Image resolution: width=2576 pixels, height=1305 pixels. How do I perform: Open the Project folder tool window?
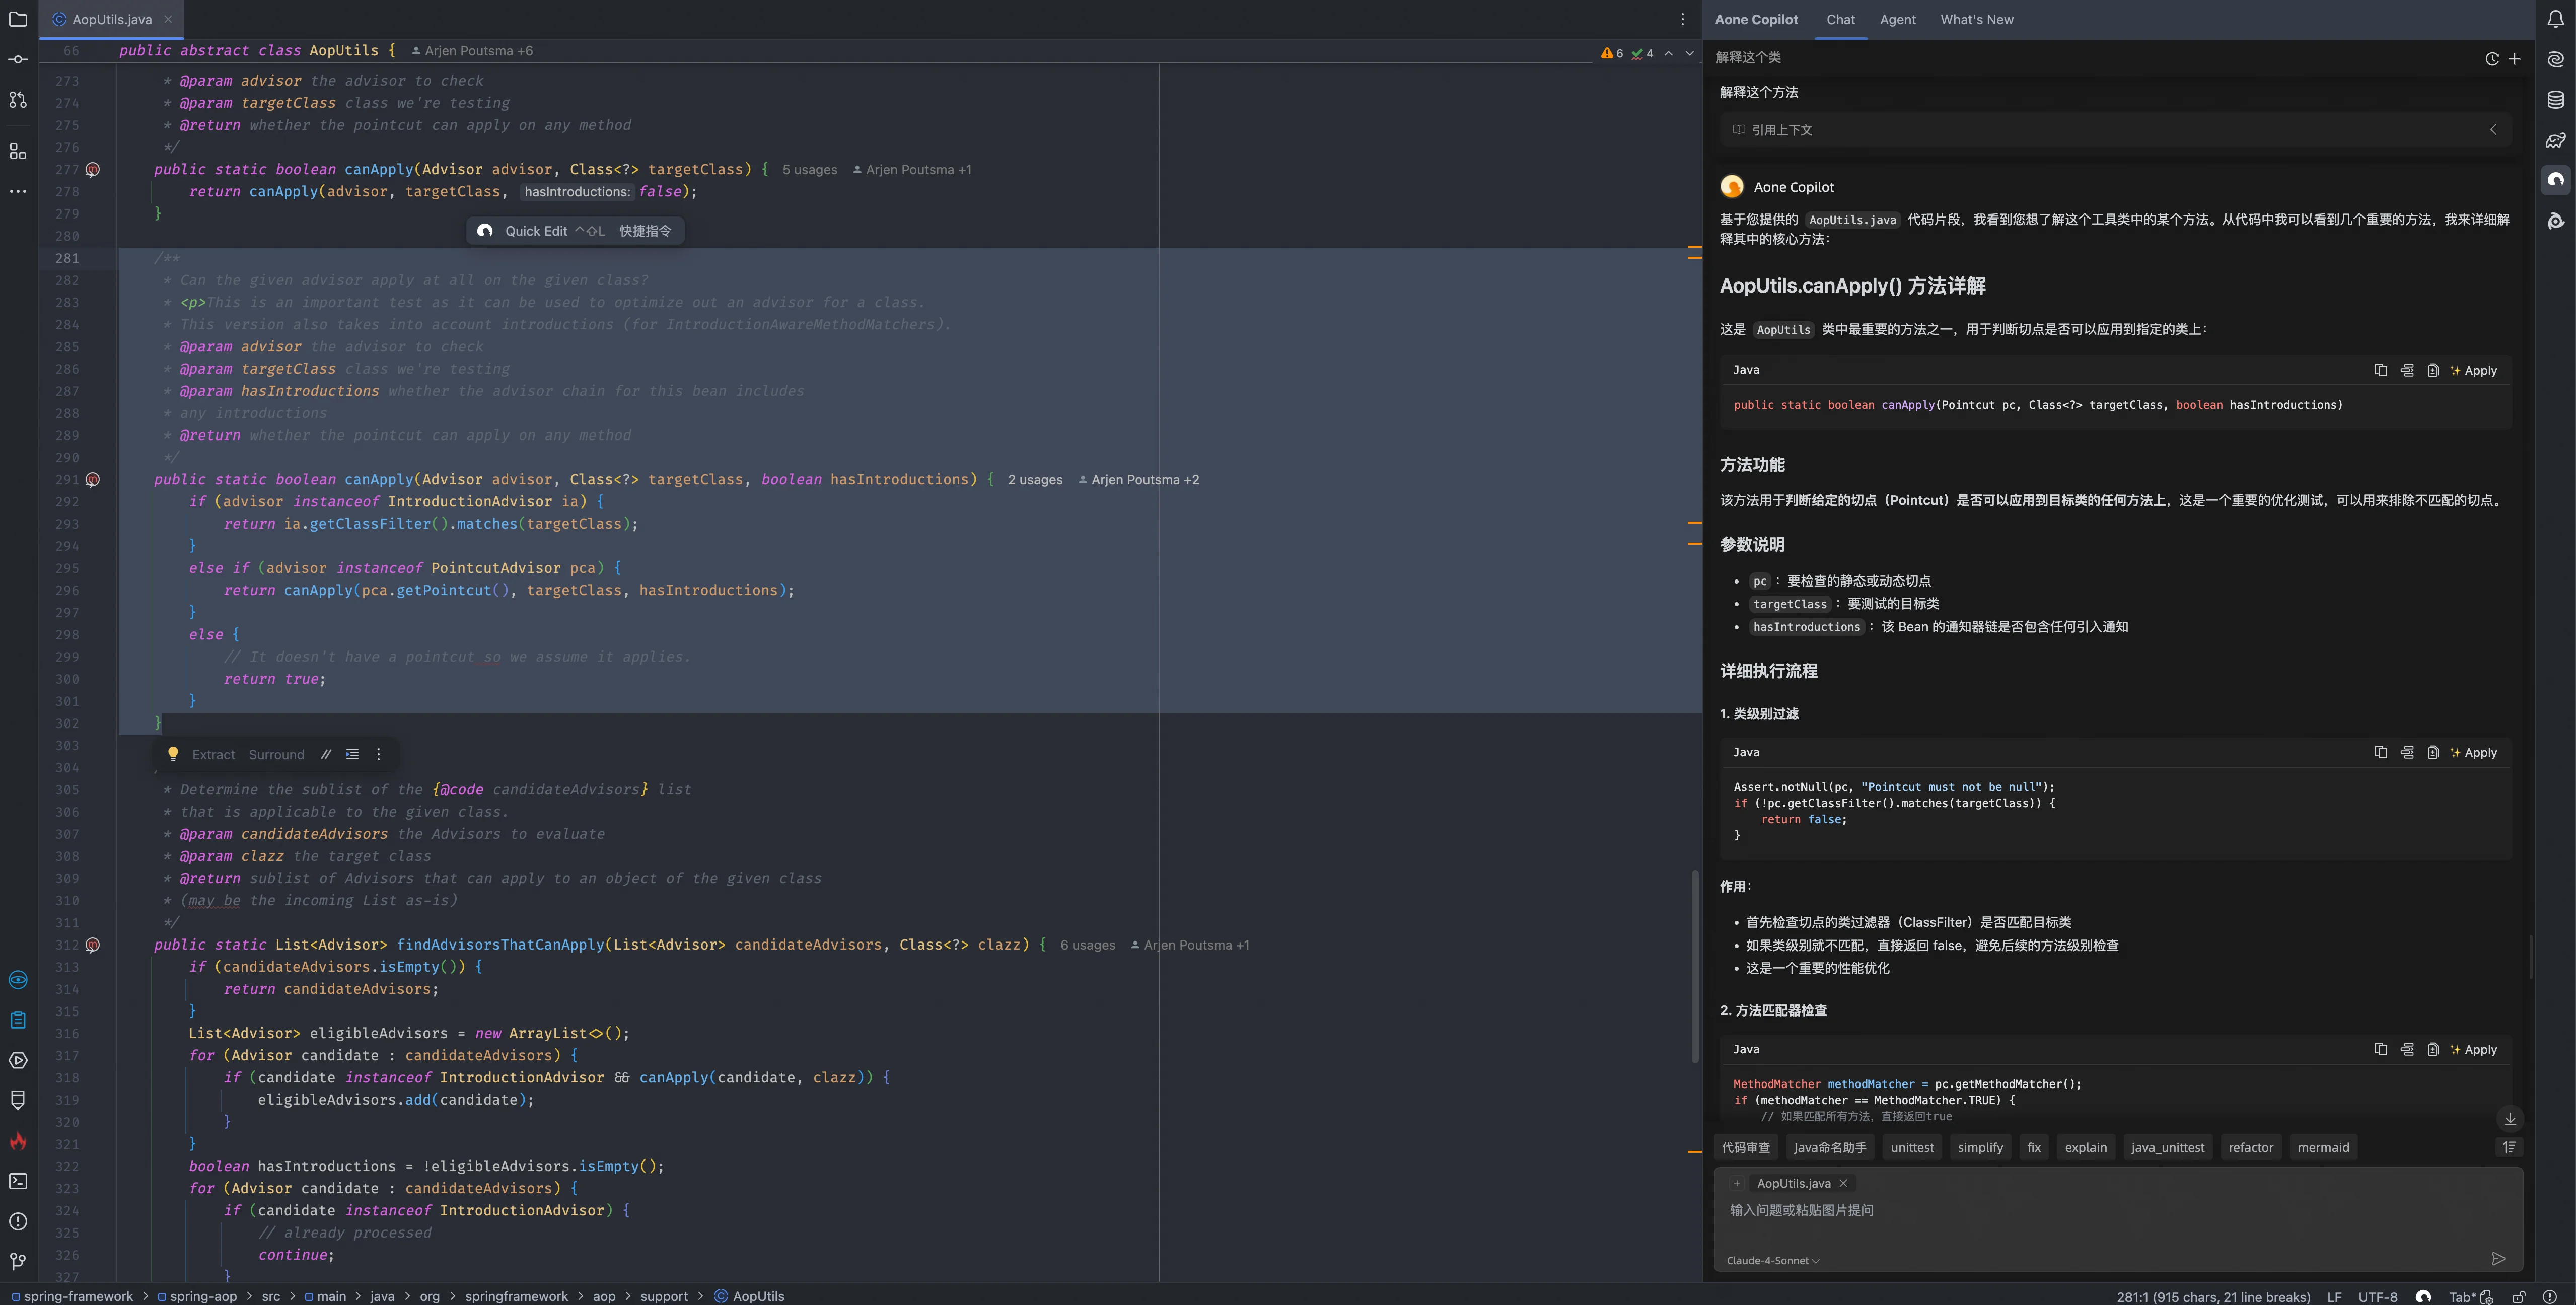(18, 19)
